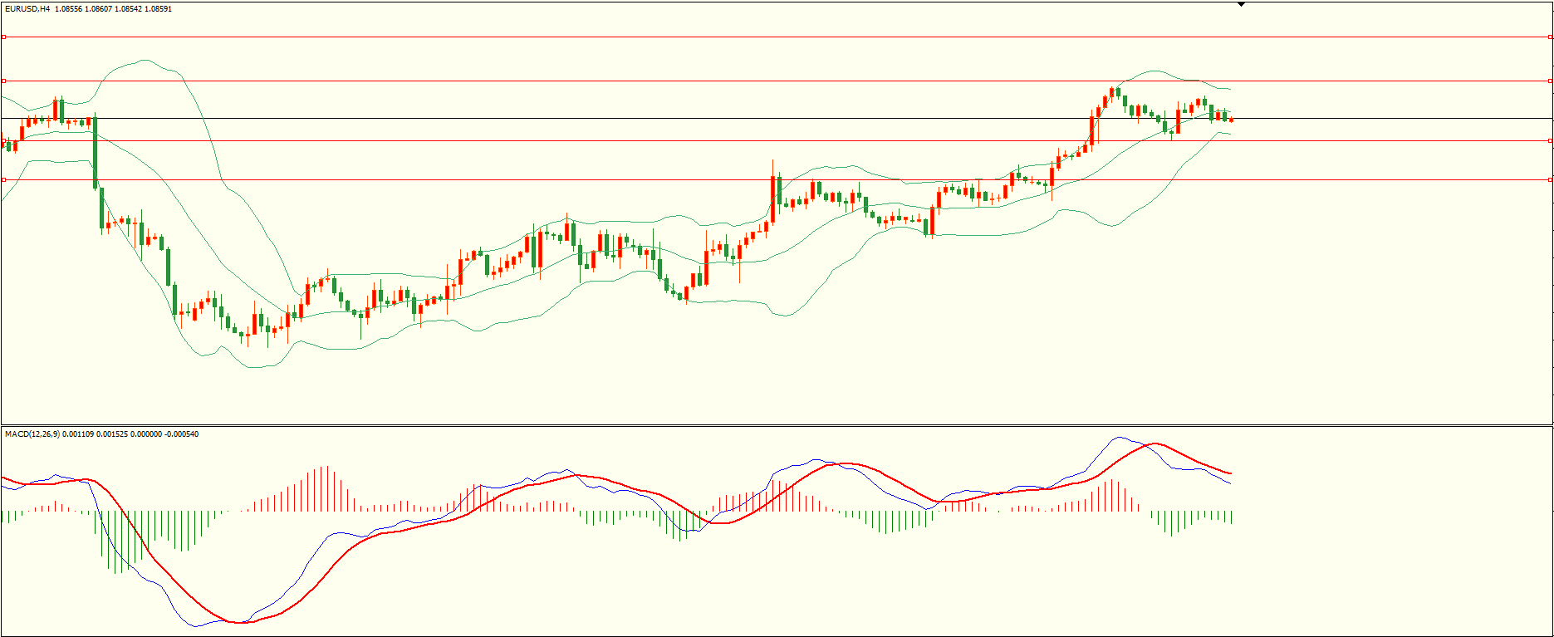
Task: Click the MACD value "0.001109"
Action: coord(79,434)
